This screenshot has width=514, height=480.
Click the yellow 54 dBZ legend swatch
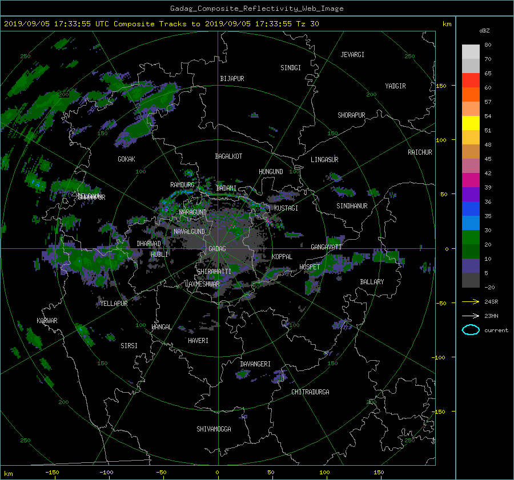pos(471,123)
